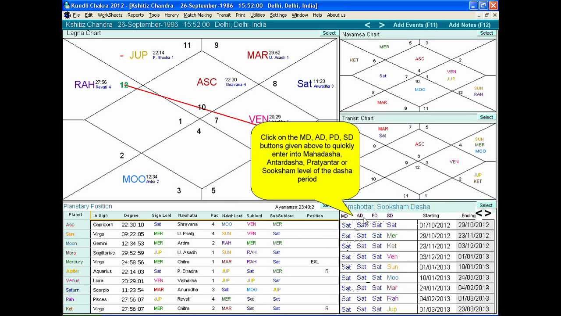Select the Sat Sat Sat Ven dasha row

tap(417, 257)
